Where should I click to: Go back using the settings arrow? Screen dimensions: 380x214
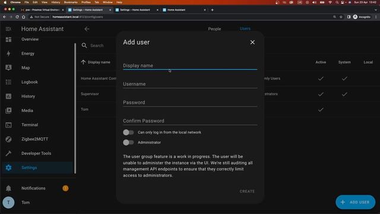point(87,29)
